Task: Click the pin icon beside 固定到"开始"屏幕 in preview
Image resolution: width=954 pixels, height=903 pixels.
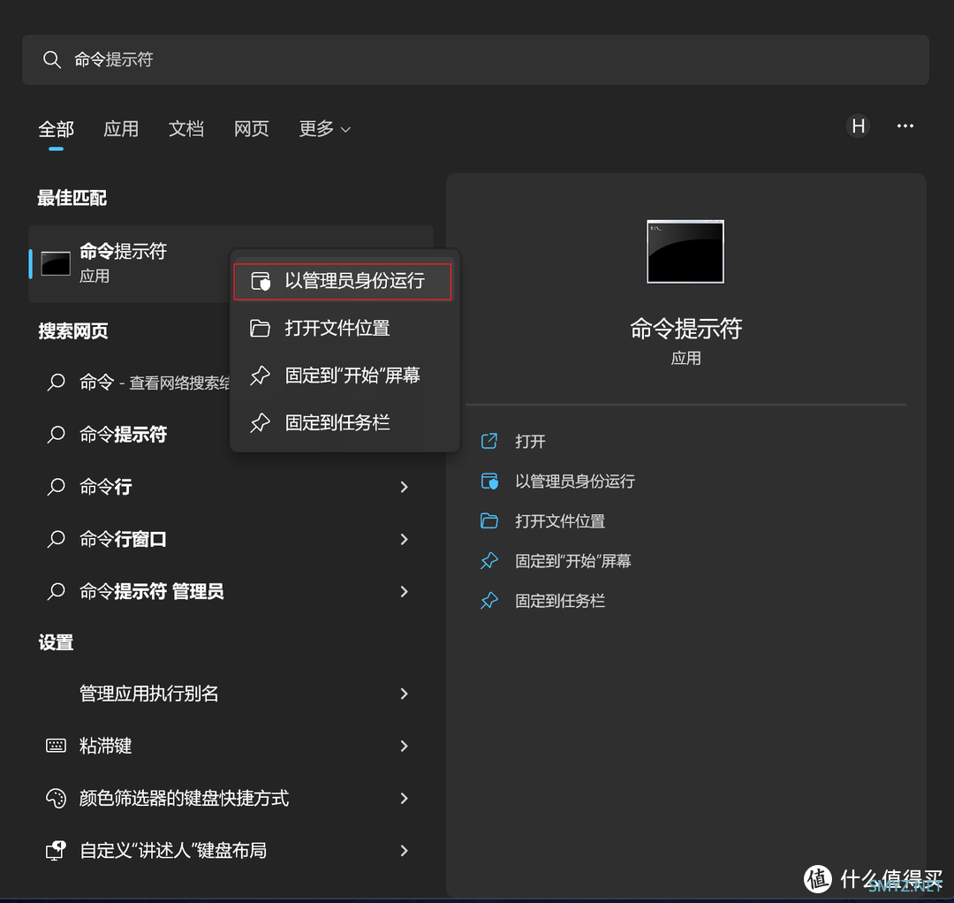Action: [x=489, y=560]
